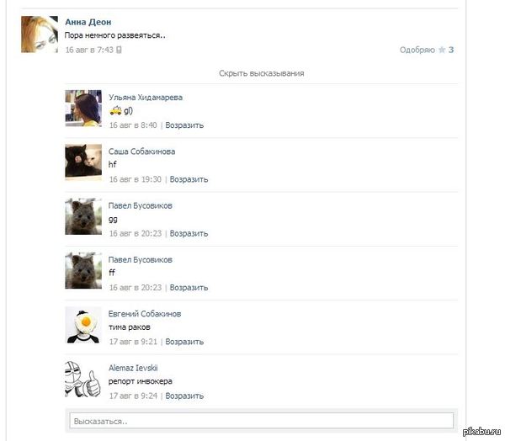Open Анна Деон profile name link
This screenshot has width=505, height=441.
point(88,22)
